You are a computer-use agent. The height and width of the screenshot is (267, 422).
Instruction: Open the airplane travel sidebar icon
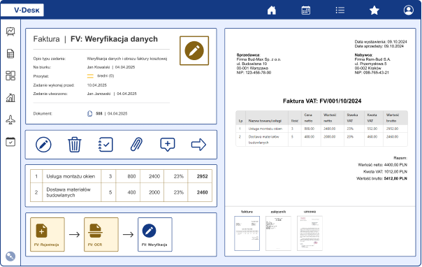pyautogui.click(x=10, y=120)
